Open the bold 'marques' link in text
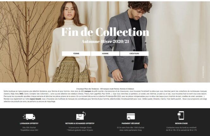This screenshot has height=136, width=210. (x=88, y=91)
